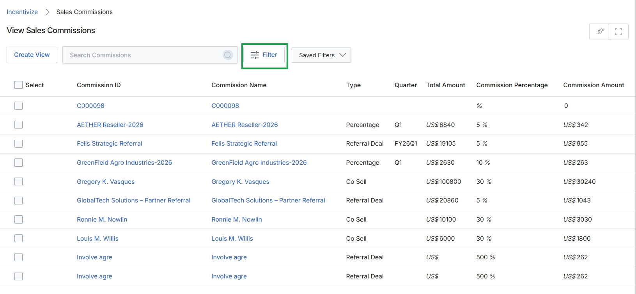Click the Create View button
The height and width of the screenshot is (294, 636).
point(32,55)
